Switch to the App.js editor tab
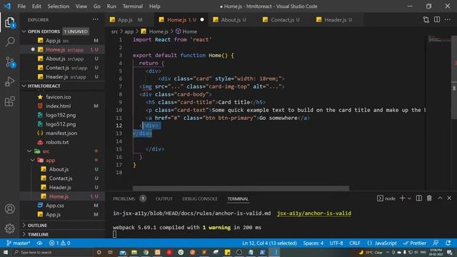The width and height of the screenshot is (457, 257). click(129, 20)
